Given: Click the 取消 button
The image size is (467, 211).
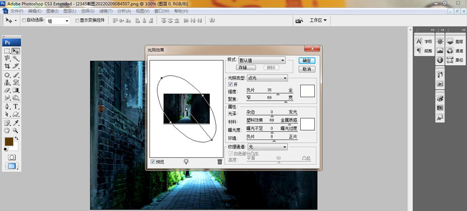Looking at the screenshot, I should click(x=307, y=69).
